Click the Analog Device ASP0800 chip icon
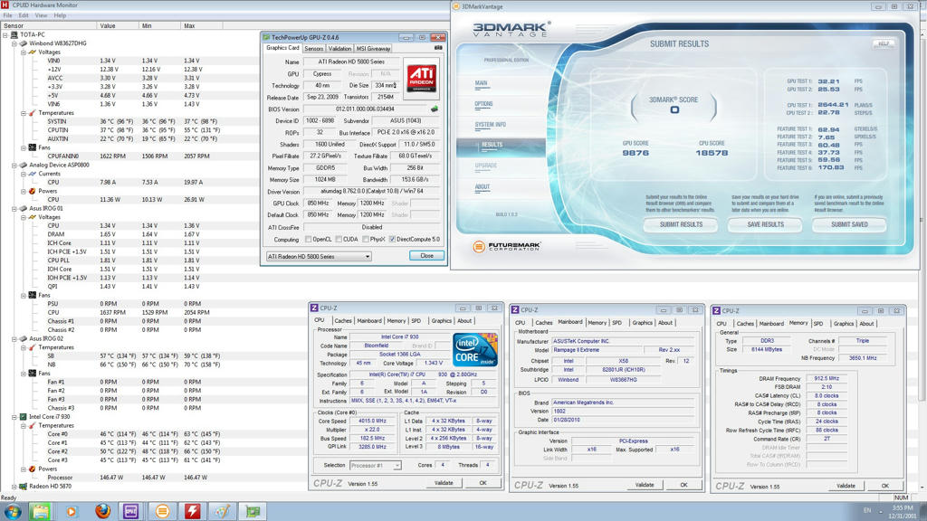The width and height of the screenshot is (927, 521). click(x=24, y=165)
